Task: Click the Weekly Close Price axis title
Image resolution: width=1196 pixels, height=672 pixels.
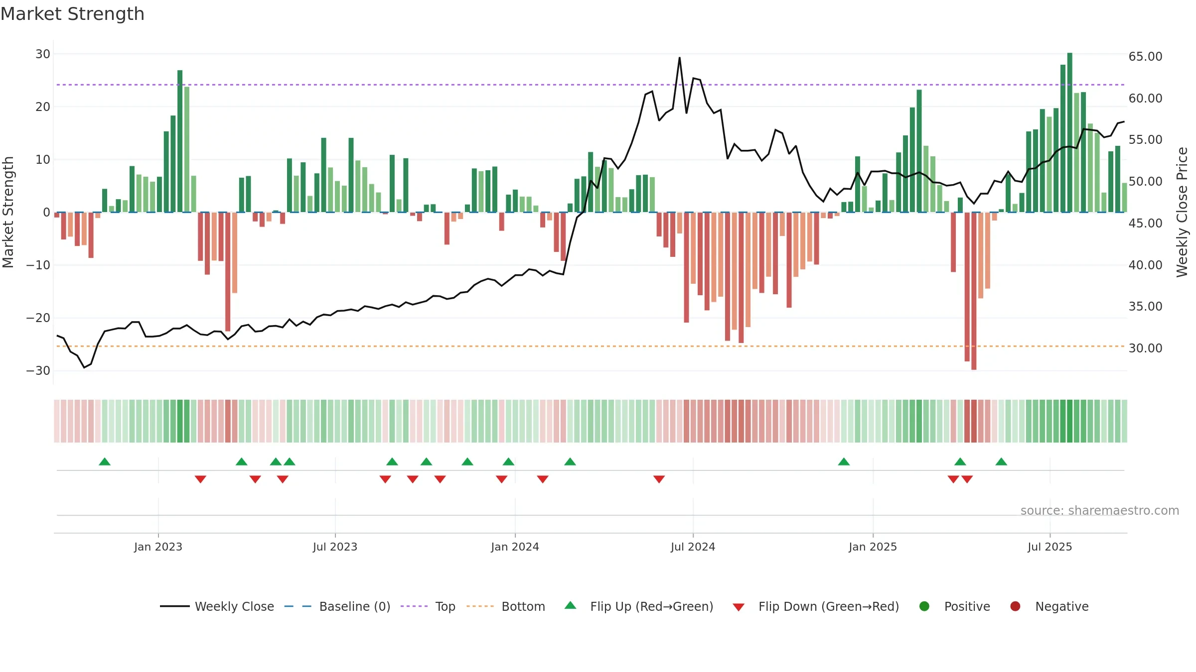Action: click(1182, 212)
